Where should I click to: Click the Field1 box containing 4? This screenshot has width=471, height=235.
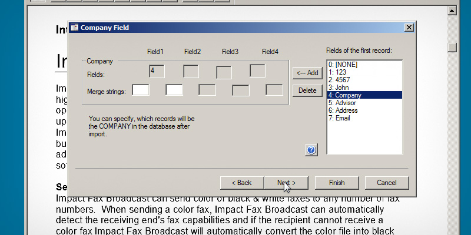[157, 71]
